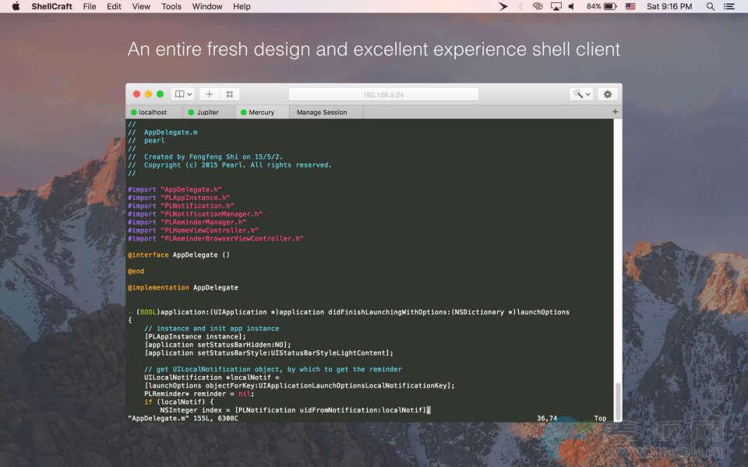The image size is (748, 467).
Task: Open the Tools menu
Action: coord(171,6)
